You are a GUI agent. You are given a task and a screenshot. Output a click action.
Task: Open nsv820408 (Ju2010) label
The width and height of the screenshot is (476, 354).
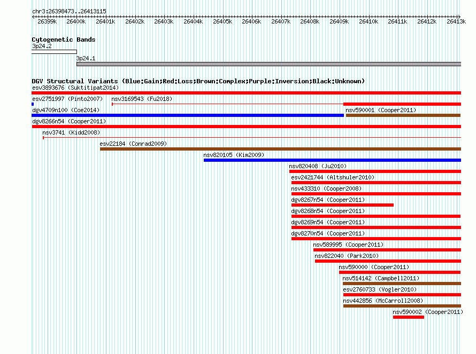[318, 166]
